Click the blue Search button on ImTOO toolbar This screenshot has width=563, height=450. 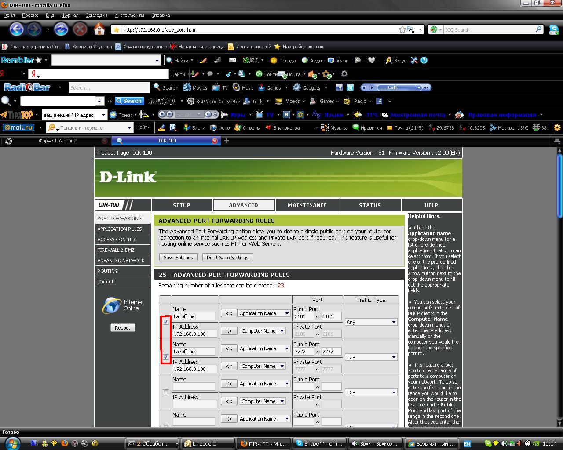coord(129,101)
